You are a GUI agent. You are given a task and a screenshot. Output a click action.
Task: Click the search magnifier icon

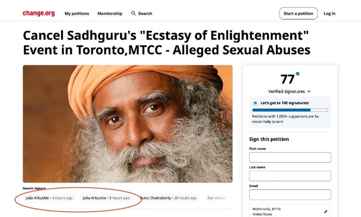(133, 13)
